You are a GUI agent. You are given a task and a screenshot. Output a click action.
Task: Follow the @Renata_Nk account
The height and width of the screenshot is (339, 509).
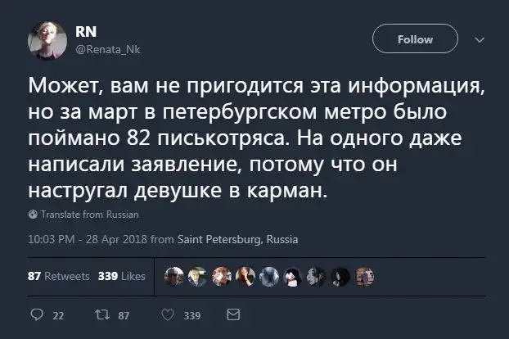point(415,38)
